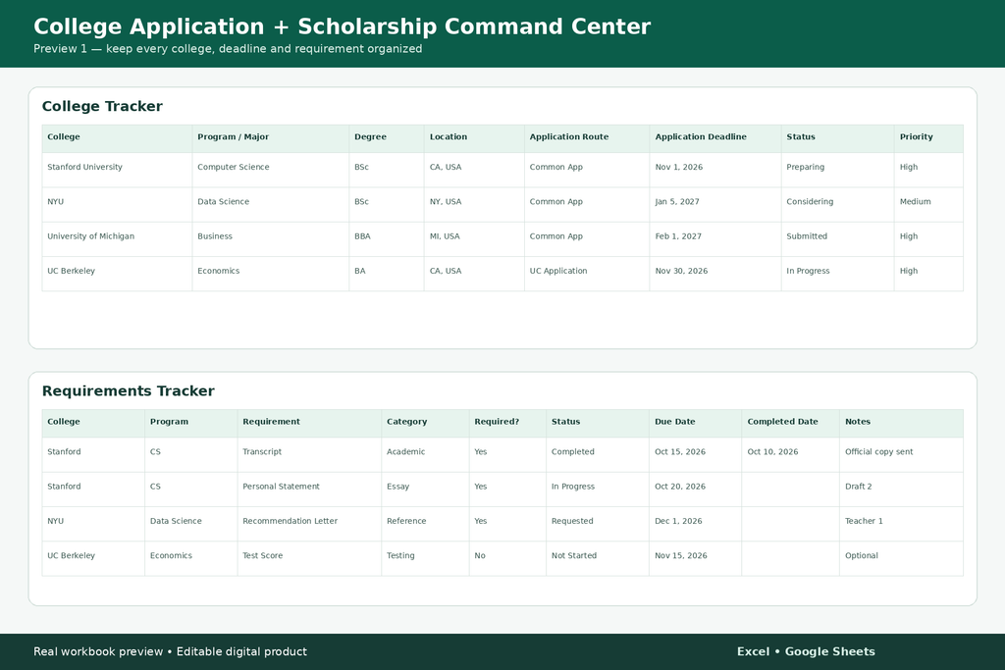Click the Computer Science cell
The image size is (1005, 670).
click(x=271, y=170)
